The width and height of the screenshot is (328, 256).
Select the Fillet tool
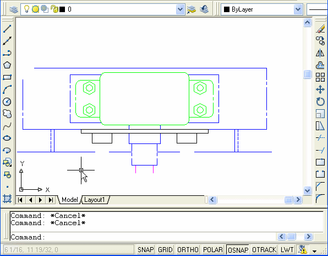[320, 198]
